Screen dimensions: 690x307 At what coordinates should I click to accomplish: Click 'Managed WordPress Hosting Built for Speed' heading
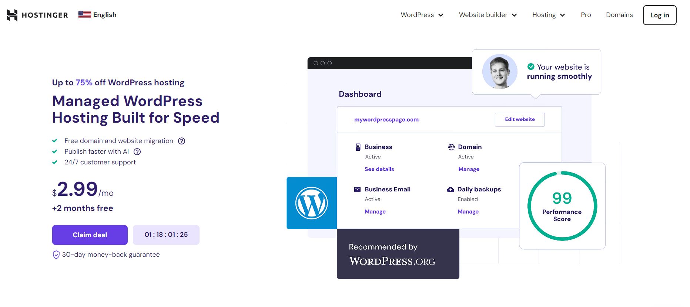tap(136, 109)
